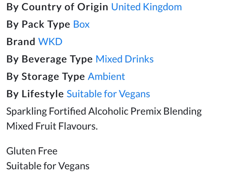The width and height of the screenshot is (233, 174).
Task: Click the bold Brand label
Action: [x=21, y=42]
